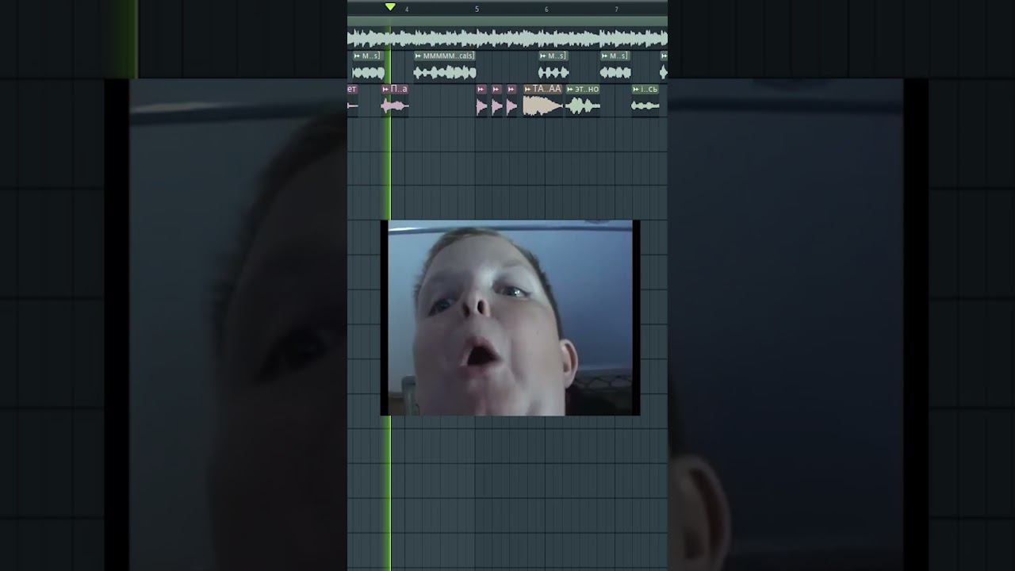1015x571 pixels.
Task: Select the green 'эт..но' audio clip
Action: click(583, 100)
